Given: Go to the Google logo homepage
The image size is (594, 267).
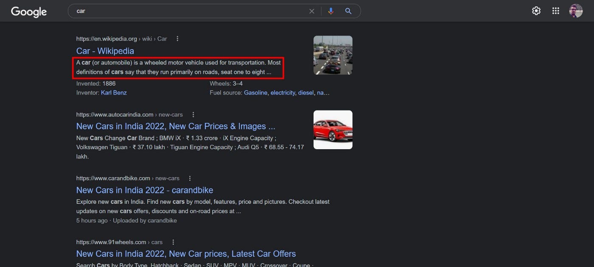Looking at the screenshot, I should [x=29, y=11].
